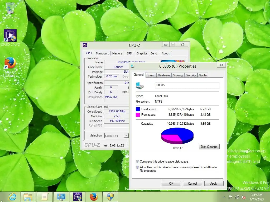Click the blue Used space color swatch
The height and width of the screenshot is (202, 270).
pos(138,109)
